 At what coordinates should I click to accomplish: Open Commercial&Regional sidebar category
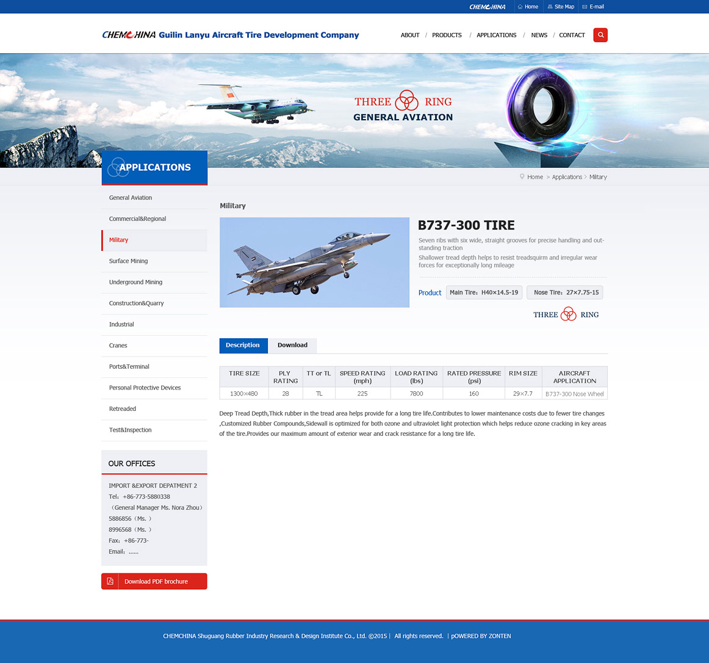(x=154, y=219)
